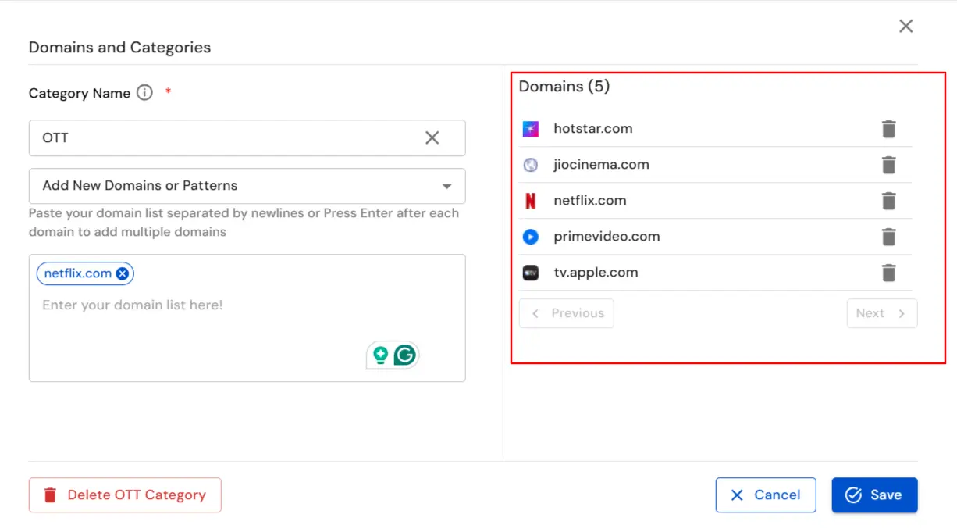Select the Prime Video favicon icon
Viewport: 957px width, 532px height.
[x=531, y=236]
